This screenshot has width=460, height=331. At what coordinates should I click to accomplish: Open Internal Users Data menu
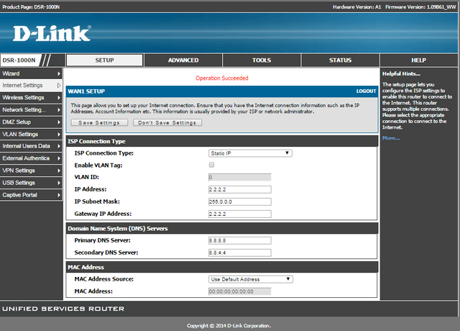coord(31,146)
